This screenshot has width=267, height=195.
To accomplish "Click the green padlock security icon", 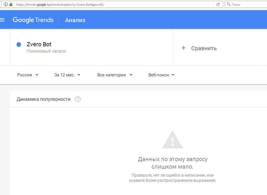I will point(11,4).
